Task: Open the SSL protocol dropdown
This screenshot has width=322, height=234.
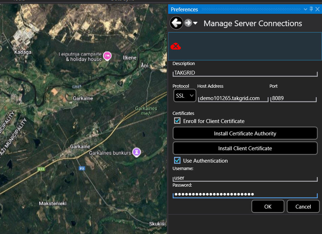Action: coord(185,95)
